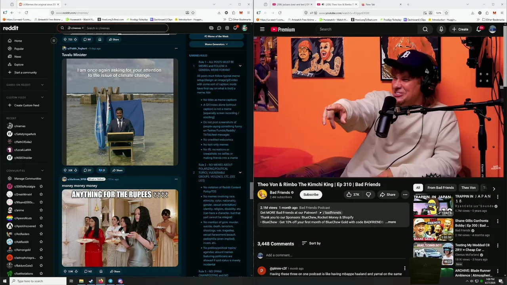Collapse Games on Reddit section

click(x=42, y=85)
